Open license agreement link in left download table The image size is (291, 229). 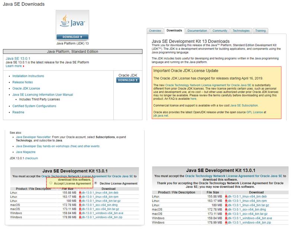coord(87,176)
